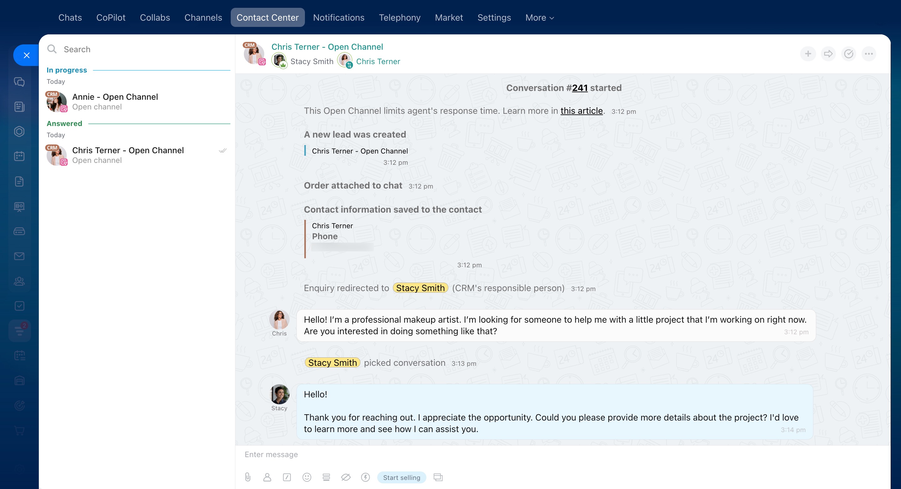Click the CRM chat avatar in header
901x489 pixels.
click(254, 54)
